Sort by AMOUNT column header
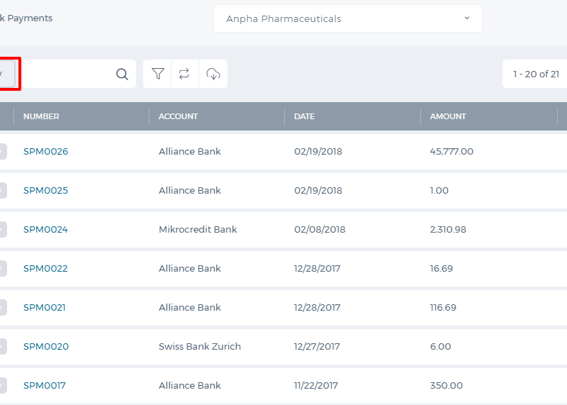Screen dimensions: 567x405 click(x=448, y=116)
